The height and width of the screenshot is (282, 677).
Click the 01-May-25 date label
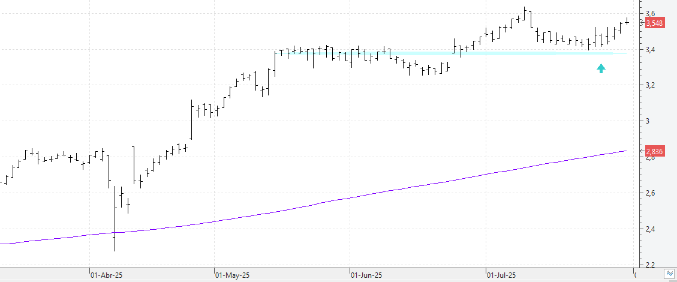click(x=232, y=275)
